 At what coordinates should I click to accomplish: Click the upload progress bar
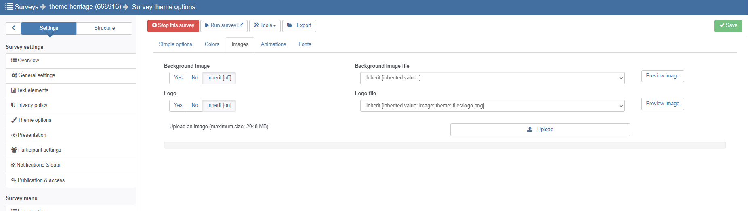coord(444,145)
